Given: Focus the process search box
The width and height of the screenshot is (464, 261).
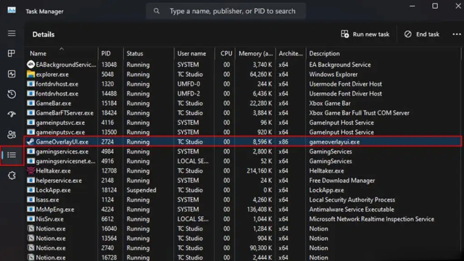Looking at the screenshot, I should point(232,11).
